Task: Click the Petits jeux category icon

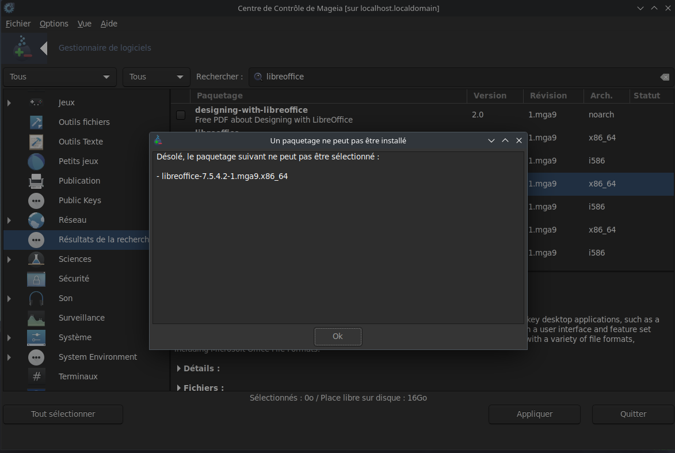Action: click(36, 162)
